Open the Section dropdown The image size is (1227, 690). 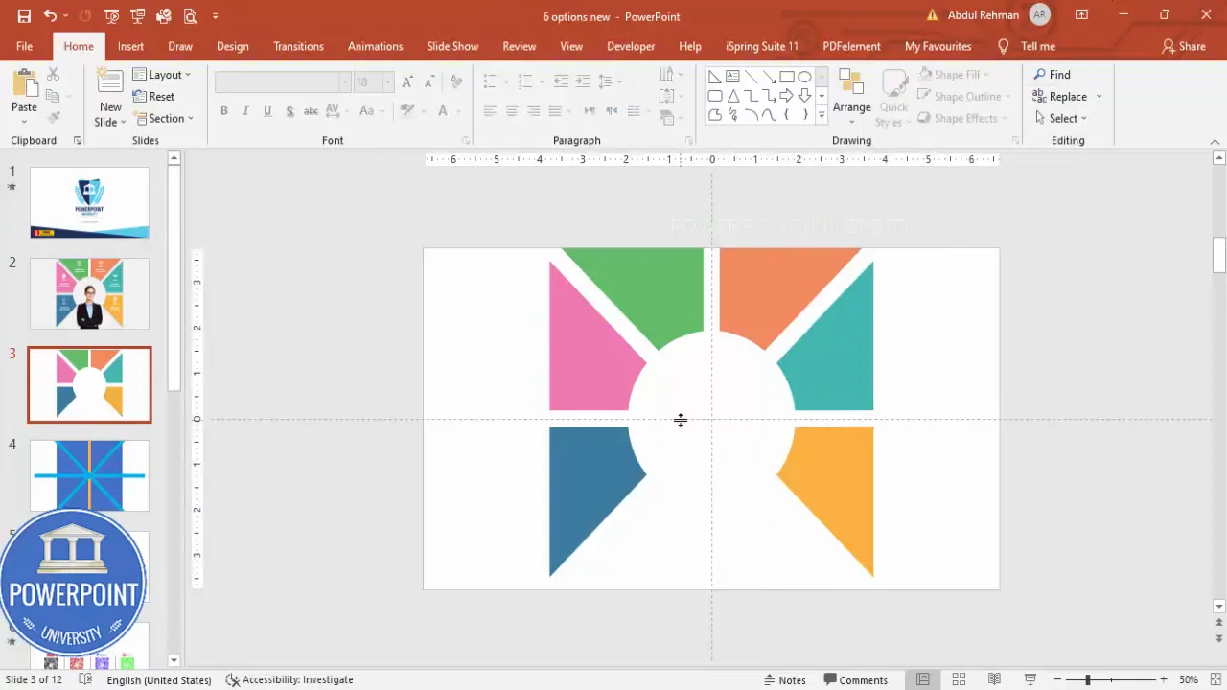click(x=164, y=118)
